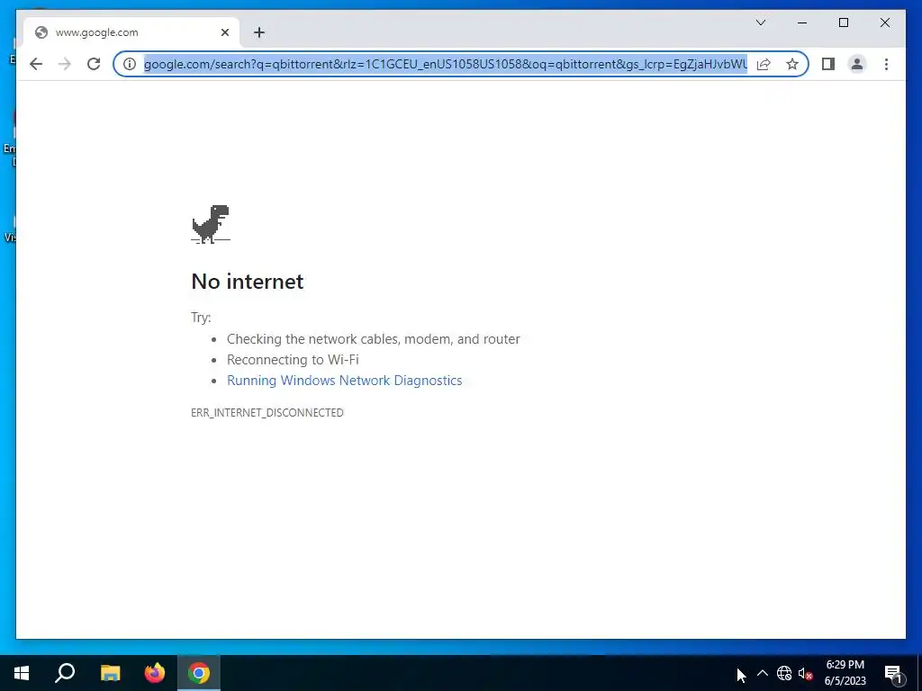Close the Chrome window

pos(884,22)
